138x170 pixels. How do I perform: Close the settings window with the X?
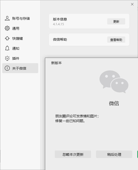tap(132, 4)
